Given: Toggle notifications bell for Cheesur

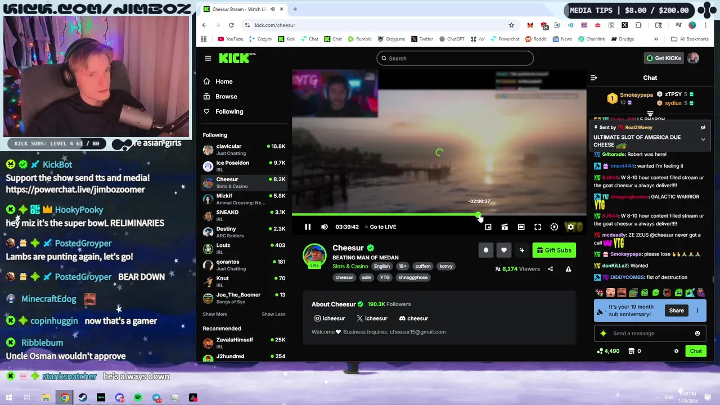Looking at the screenshot, I should pyautogui.click(x=486, y=250).
